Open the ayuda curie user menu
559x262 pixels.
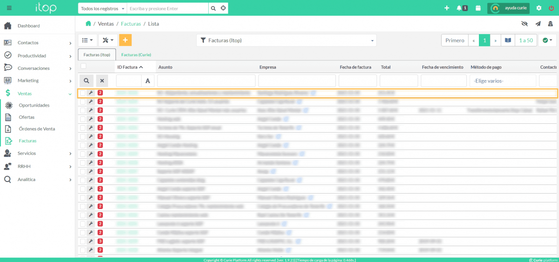pyautogui.click(x=509, y=8)
